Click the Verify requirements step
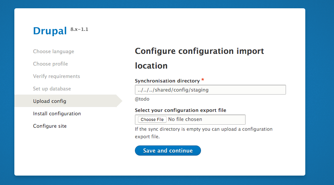The width and height of the screenshot is (334, 185). pos(56,76)
